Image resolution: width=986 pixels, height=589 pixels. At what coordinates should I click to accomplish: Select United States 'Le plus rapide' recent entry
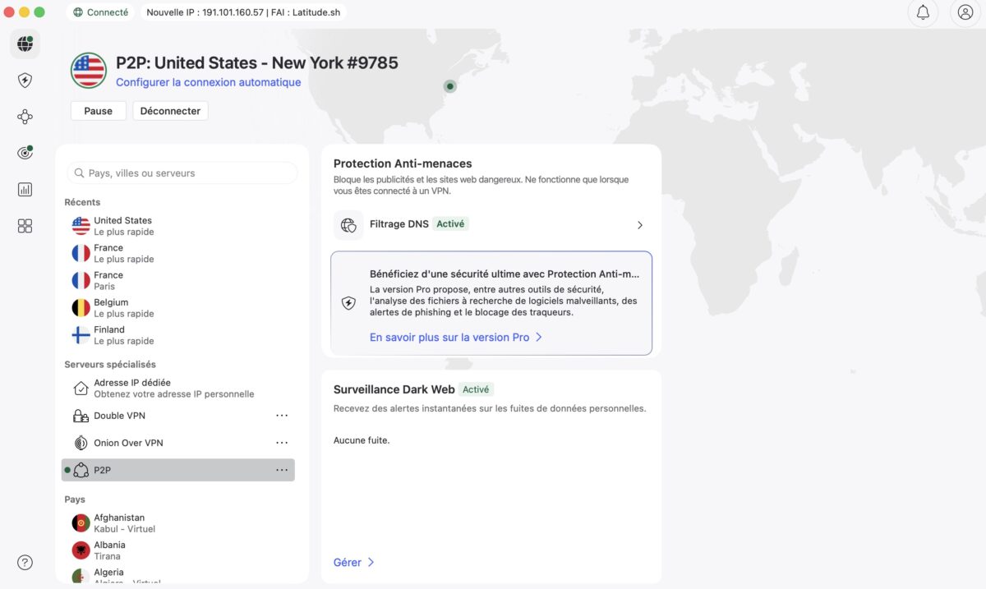[x=178, y=226]
